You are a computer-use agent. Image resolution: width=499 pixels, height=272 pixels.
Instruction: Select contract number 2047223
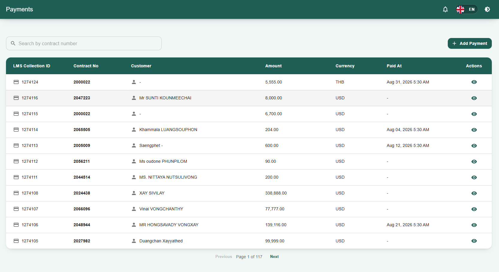(82, 98)
